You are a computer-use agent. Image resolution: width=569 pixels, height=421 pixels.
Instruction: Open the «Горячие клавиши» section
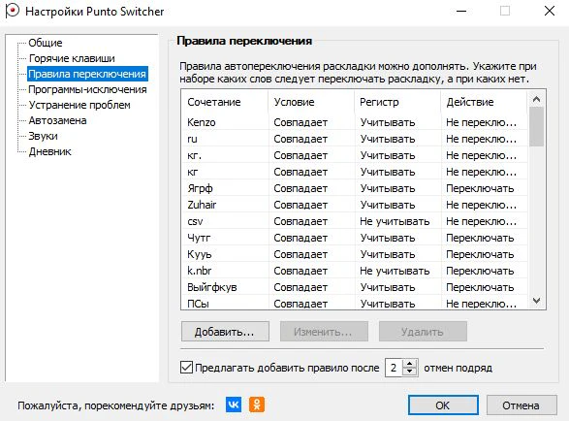[x=72, y=58]
